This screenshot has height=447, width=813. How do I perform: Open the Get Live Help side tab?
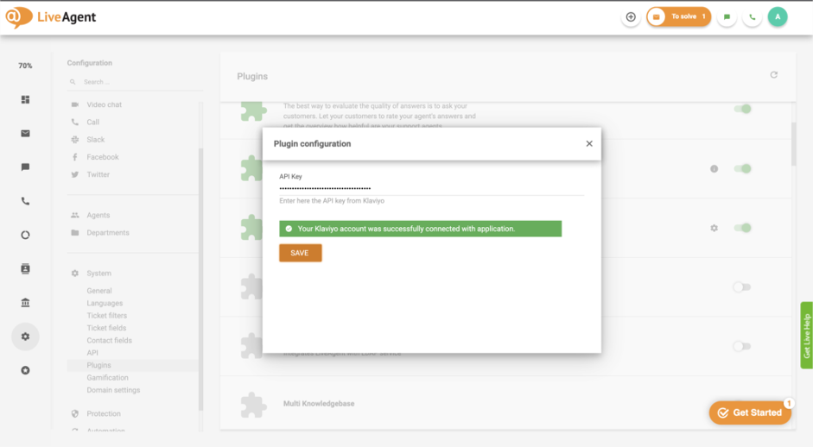coord(806,335)
